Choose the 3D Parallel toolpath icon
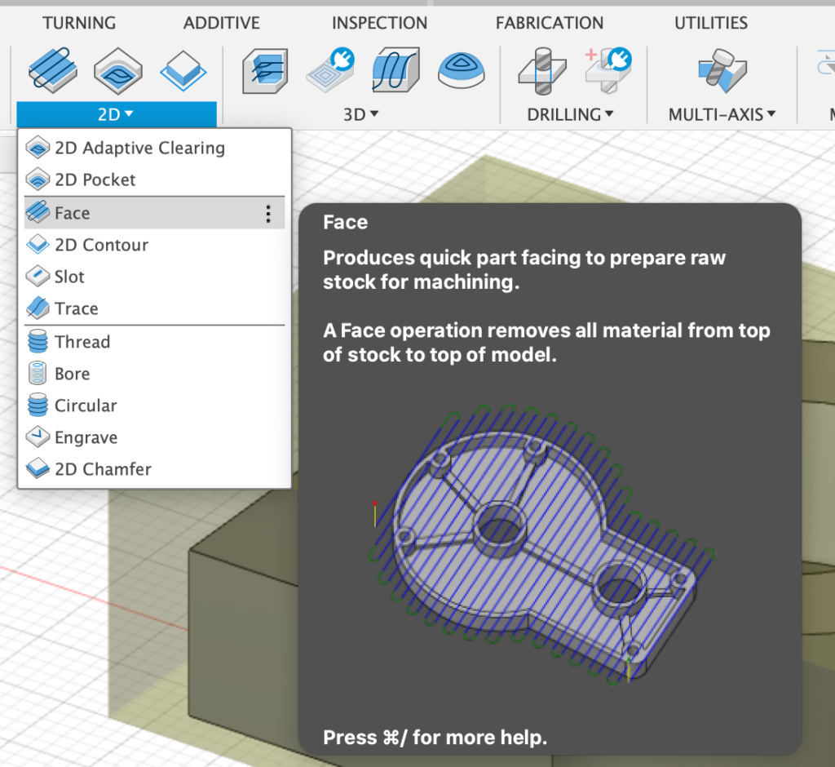The image size is (835, 767). pyautogui.click(x=395, y=70)
